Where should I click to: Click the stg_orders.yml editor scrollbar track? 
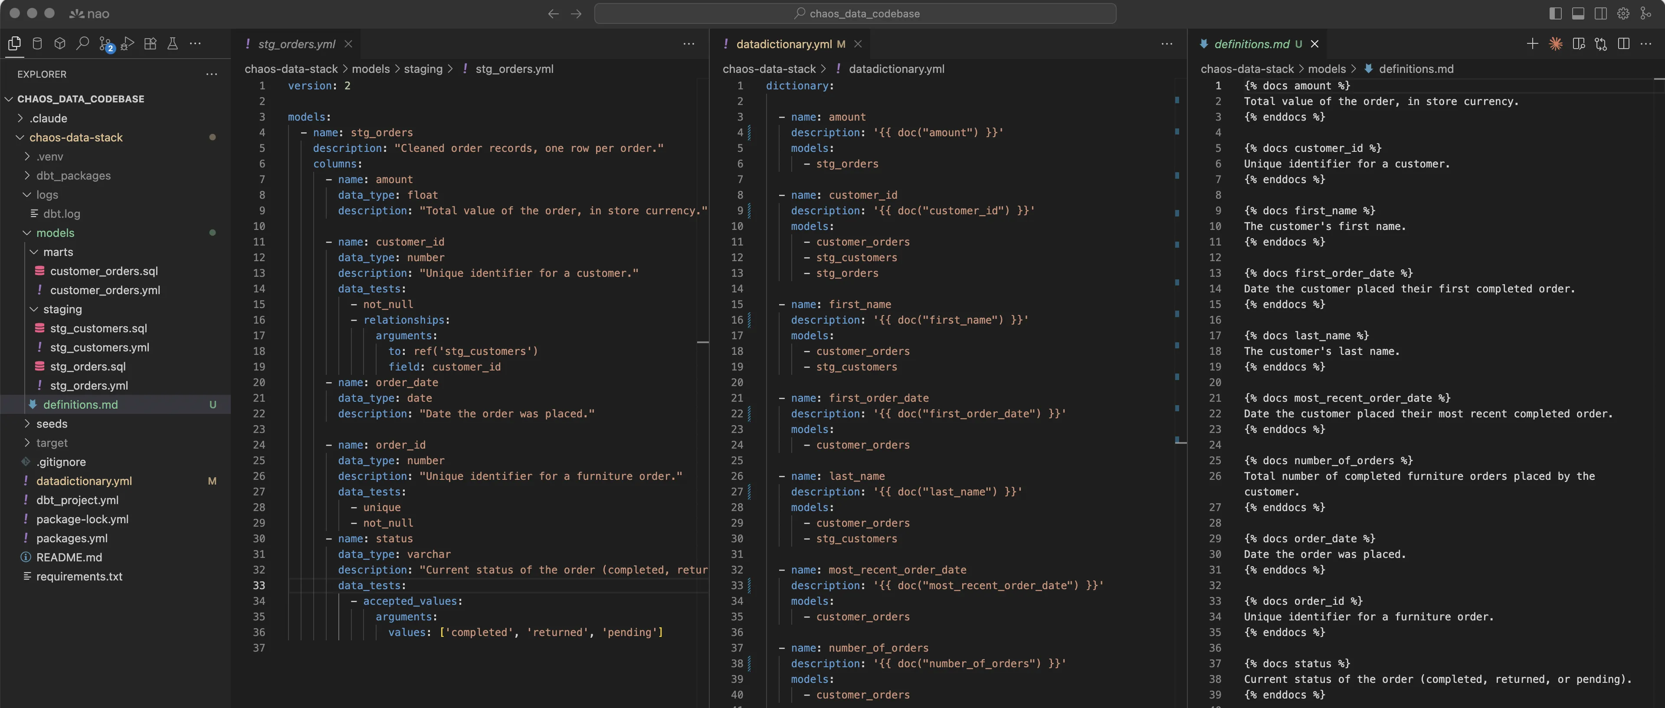pyautogui.click(x=703, y=393)
